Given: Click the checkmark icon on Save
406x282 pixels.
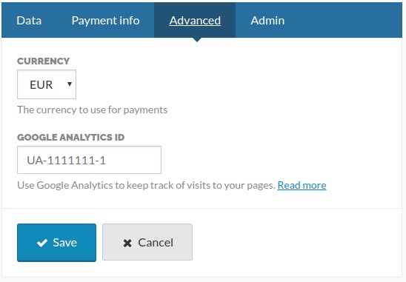Looking at the screenshot, I should [42, 243].
